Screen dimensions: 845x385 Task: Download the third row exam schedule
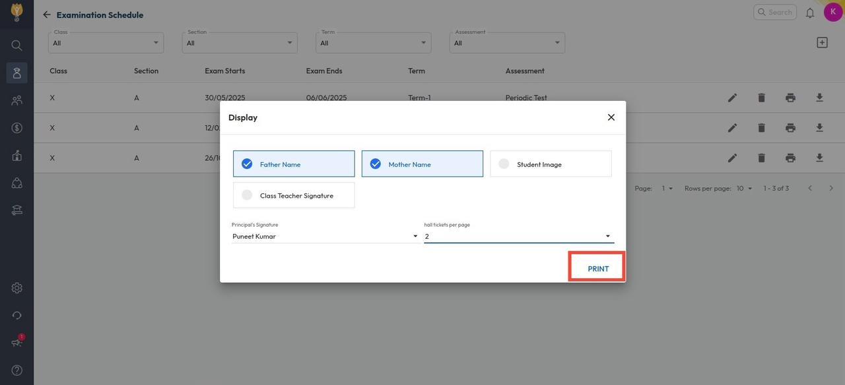[x=819, y=158]
